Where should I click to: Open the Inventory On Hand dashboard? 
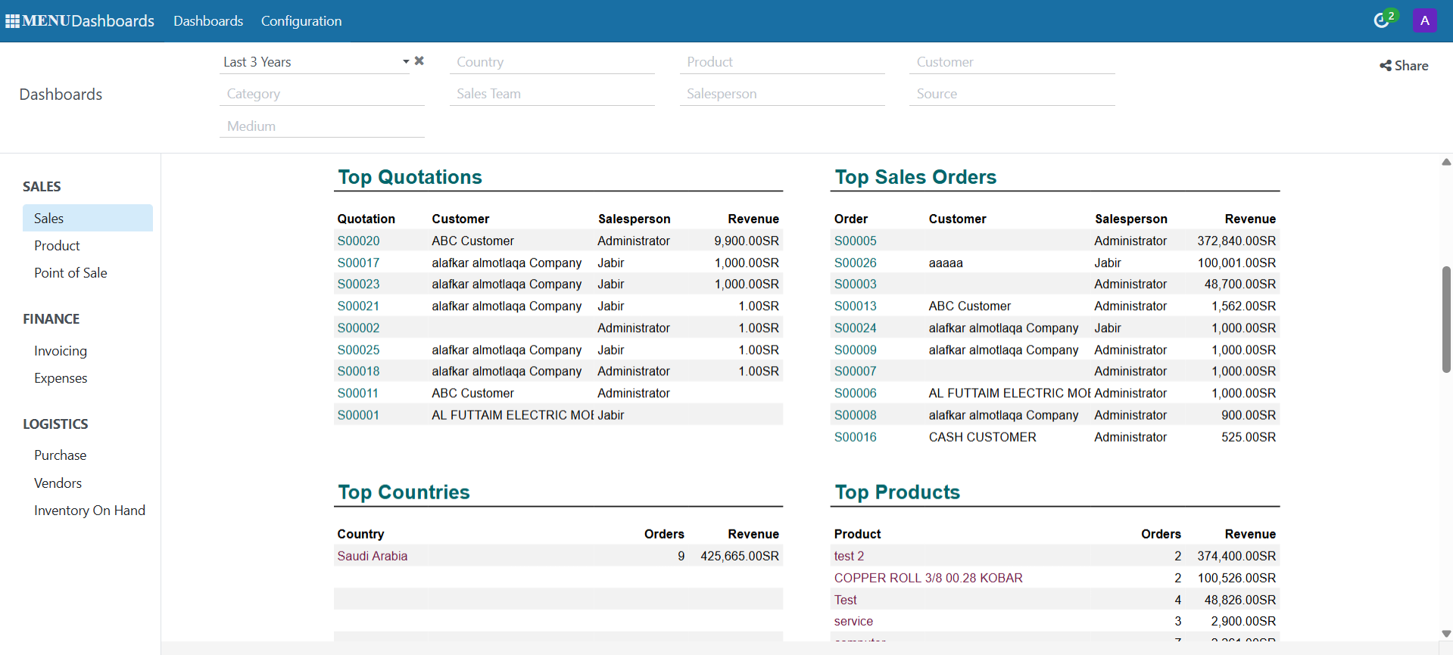[89, 511]
